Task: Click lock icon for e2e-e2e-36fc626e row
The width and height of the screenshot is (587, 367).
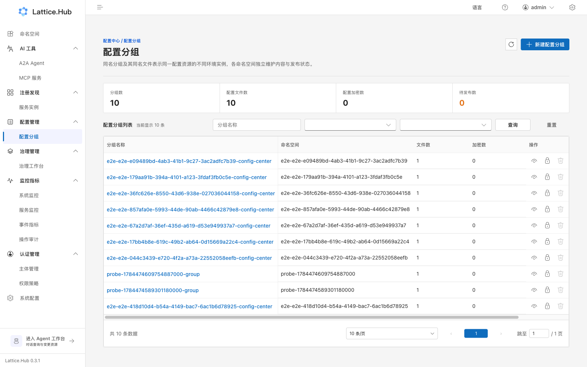Action: click(547, 193)
